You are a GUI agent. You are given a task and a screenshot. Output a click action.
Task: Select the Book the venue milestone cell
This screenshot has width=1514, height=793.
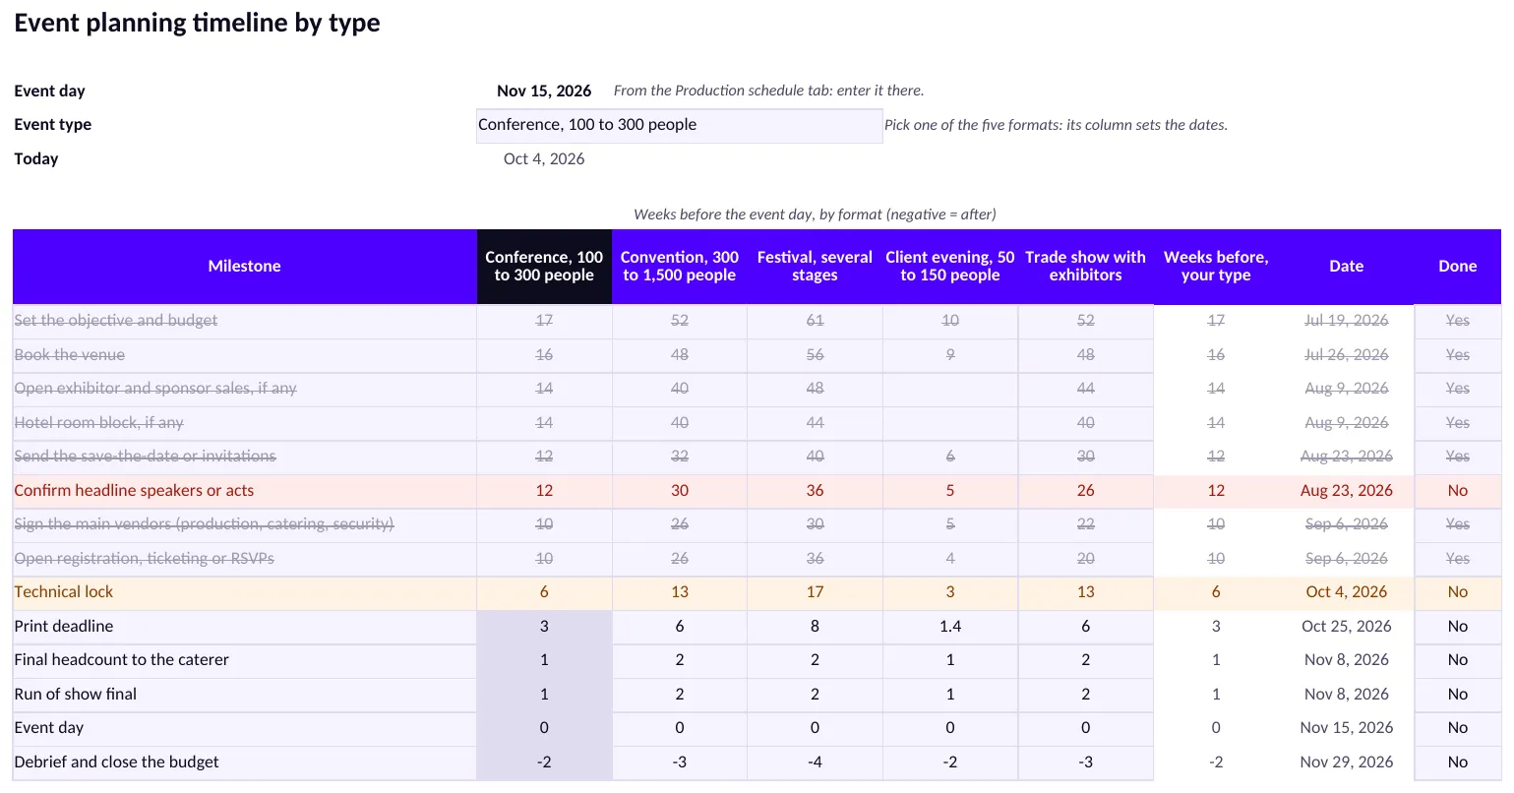[245, 355]
